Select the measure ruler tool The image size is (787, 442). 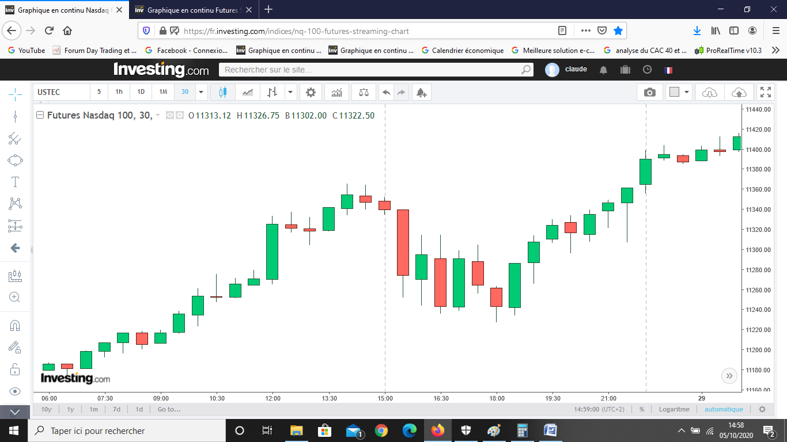coord(15,276)
